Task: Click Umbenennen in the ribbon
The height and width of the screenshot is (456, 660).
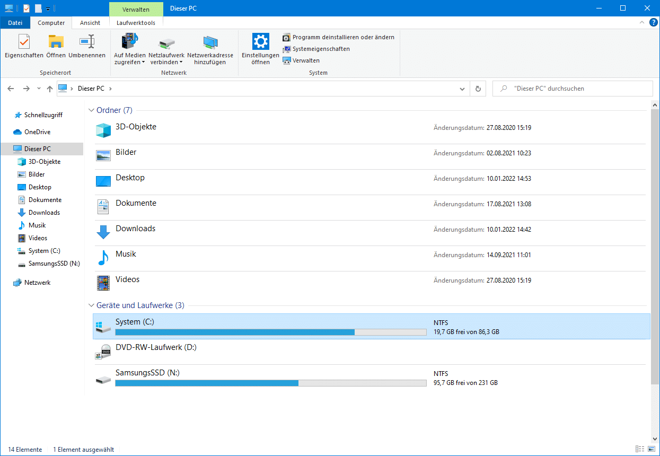Action: [87, 46]
